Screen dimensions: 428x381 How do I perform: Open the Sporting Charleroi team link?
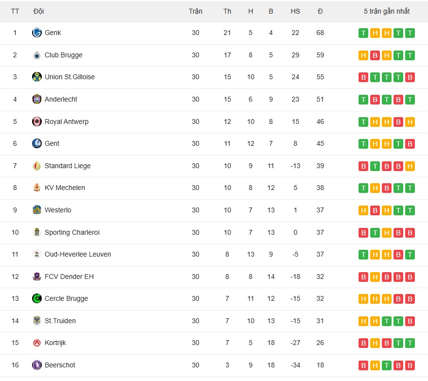[72, 233]
